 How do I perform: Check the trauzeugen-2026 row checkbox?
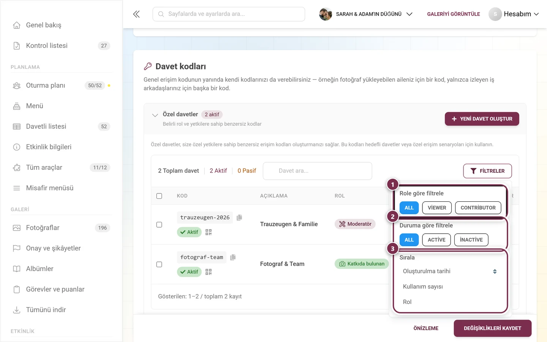pyautogui.click(x=159, y=225)
